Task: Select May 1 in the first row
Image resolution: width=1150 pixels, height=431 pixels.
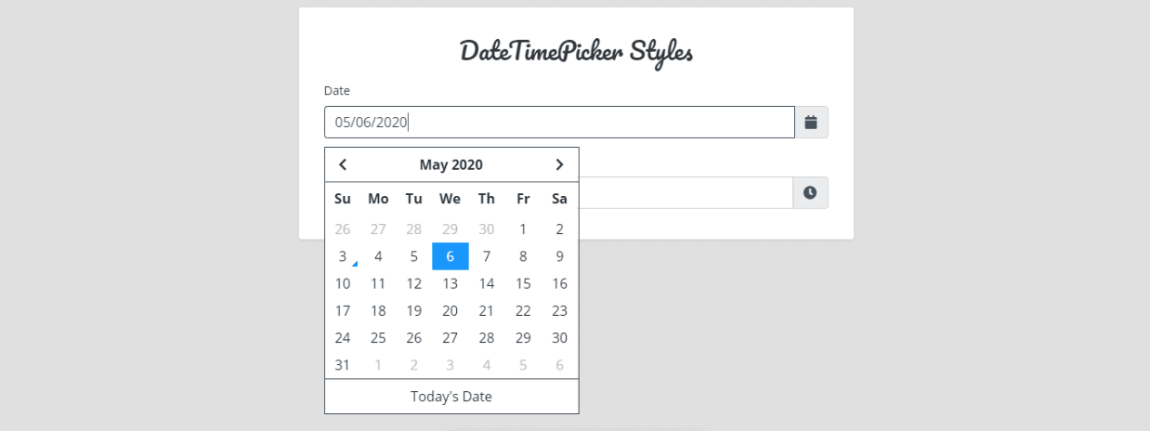Action: pos(523,229)
